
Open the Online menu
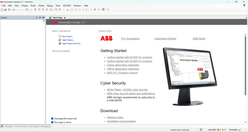41,6
